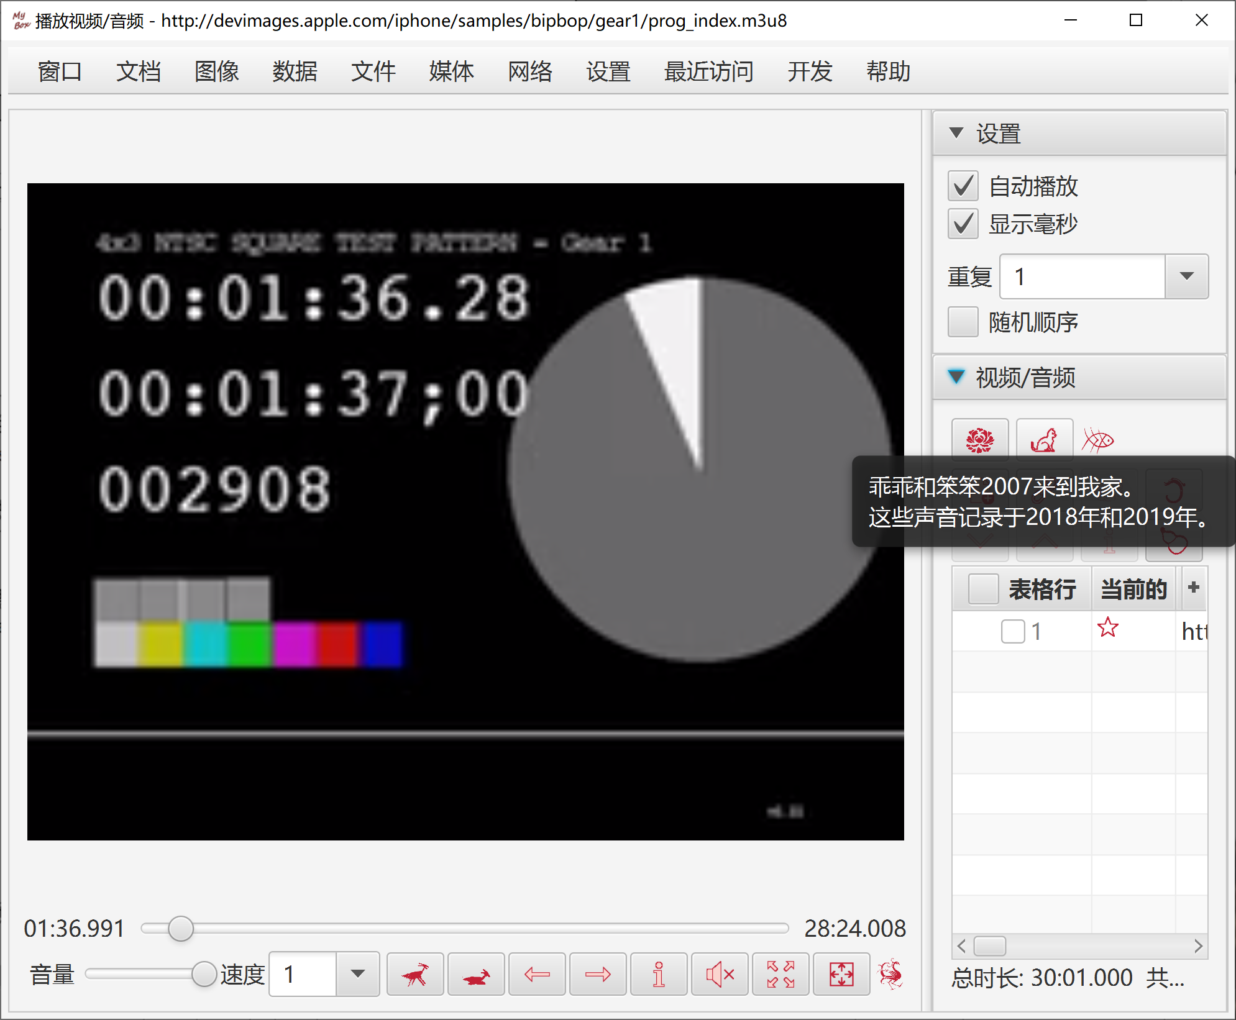Screen dimensions: 1236x1020
Task: Click the MyBox app icon in title bar
Action: [21, 20]
